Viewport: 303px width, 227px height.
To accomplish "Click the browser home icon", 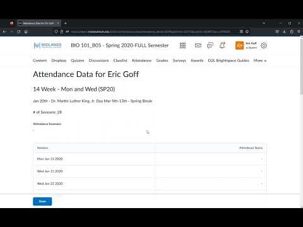I will coord(26,32).
